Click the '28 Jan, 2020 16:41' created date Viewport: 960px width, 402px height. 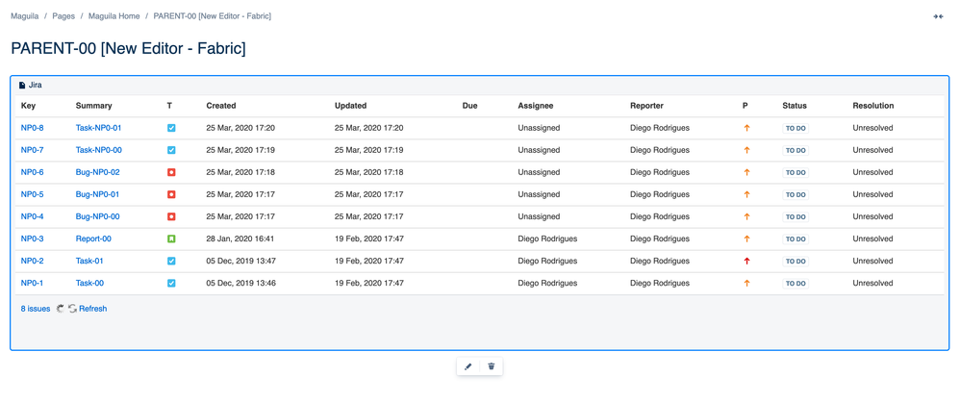tap(240, 239)
